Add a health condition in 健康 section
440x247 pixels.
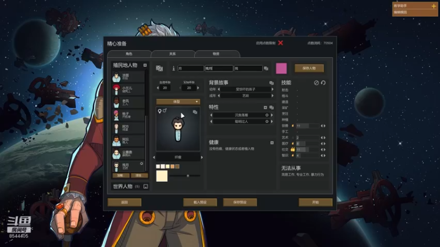pyautogui.click(x=272, y=143)
